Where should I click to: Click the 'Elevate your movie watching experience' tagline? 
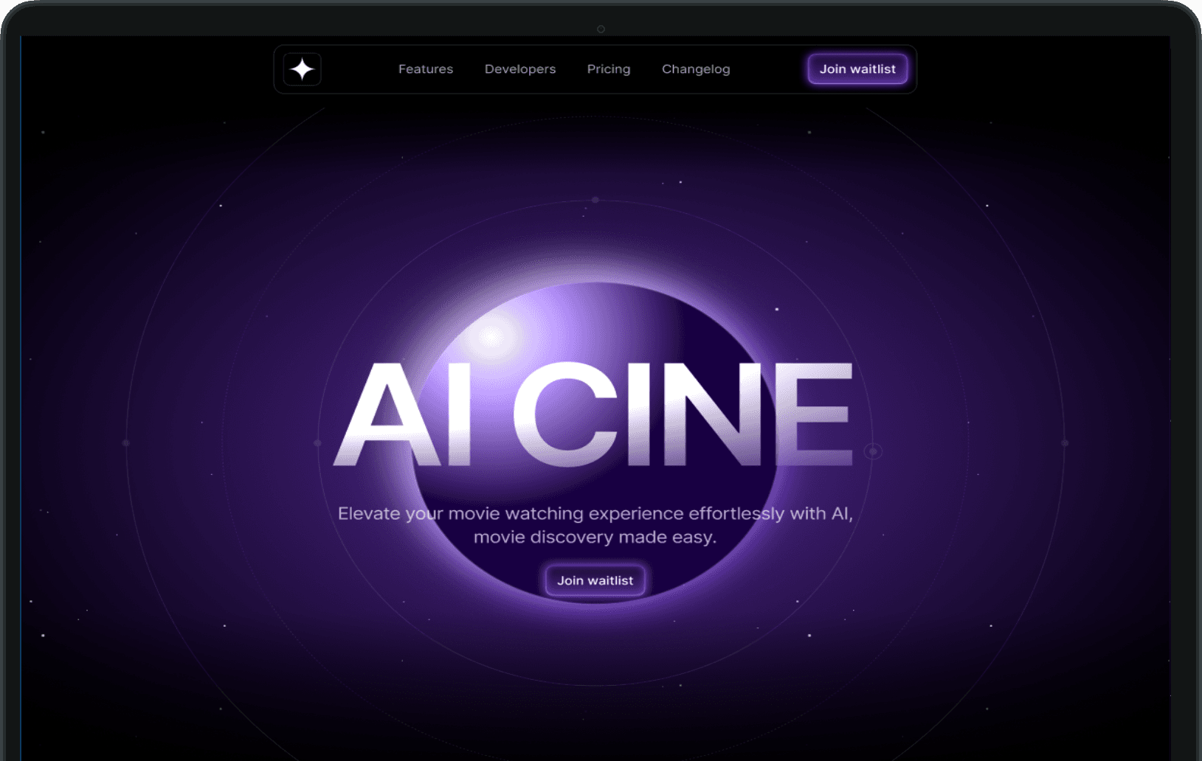click(595, 525)
